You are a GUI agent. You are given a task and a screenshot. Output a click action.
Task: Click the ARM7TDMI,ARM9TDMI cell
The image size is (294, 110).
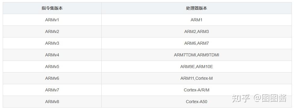197,55
